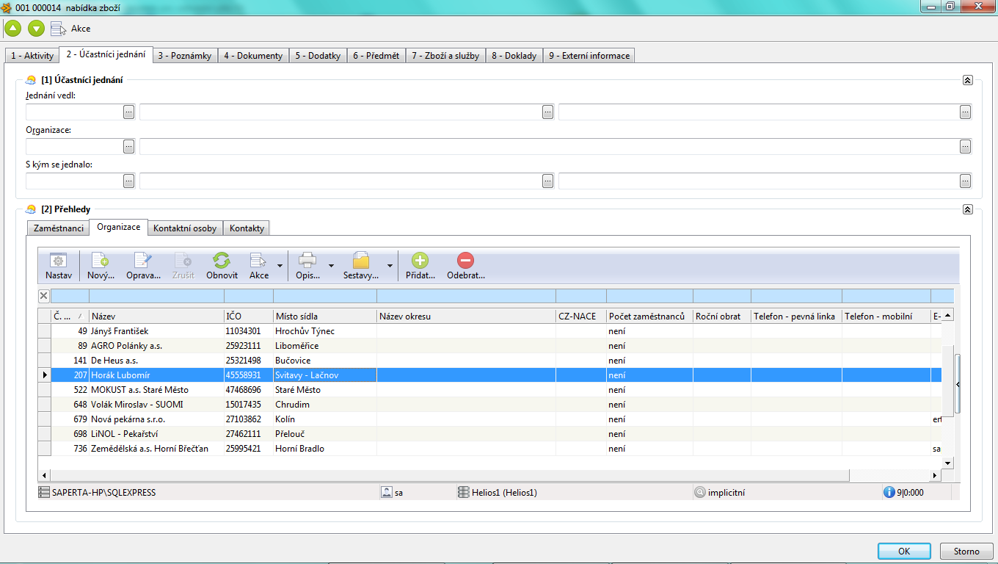The height and width of the screenshot is (564, 998).
Task: Switch to 7 - Zboží a služby tab
Action: click(445, 56)
